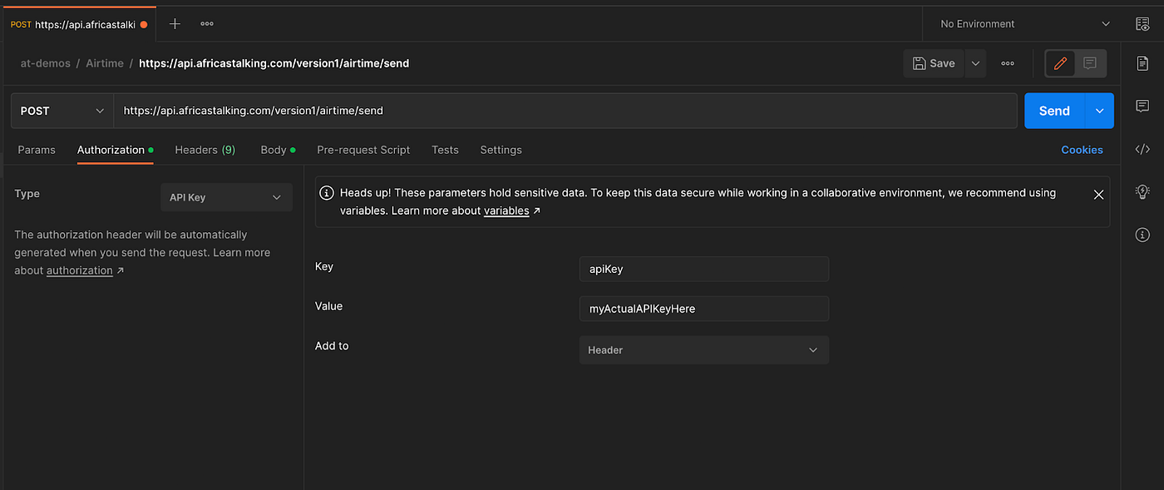
Task: Open the Add to dropdown showing Header
Action: (x=703, y=349)
